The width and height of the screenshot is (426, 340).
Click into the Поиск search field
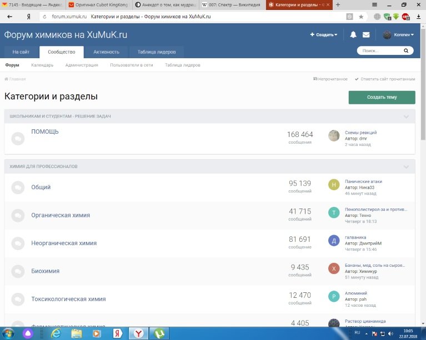click(x=379, y=51)
